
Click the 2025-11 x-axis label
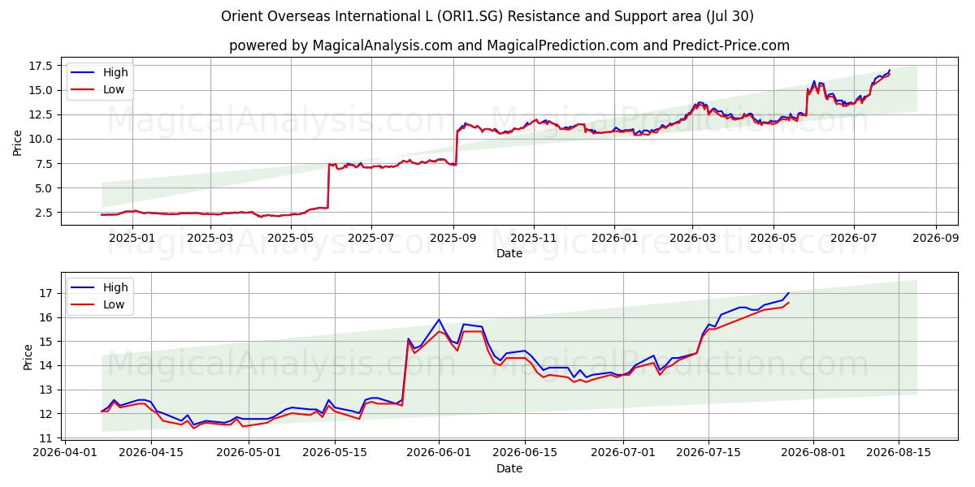(x=534, y=239)
